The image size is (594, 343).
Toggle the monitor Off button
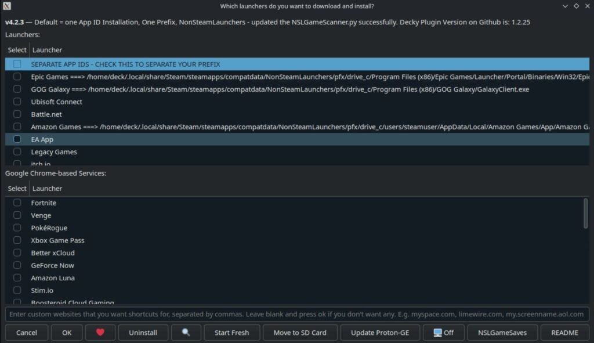coord(444,333)
